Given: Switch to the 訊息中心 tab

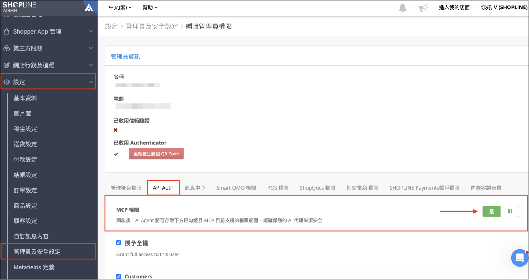Looking at the screenshot, I should [195, 188].
